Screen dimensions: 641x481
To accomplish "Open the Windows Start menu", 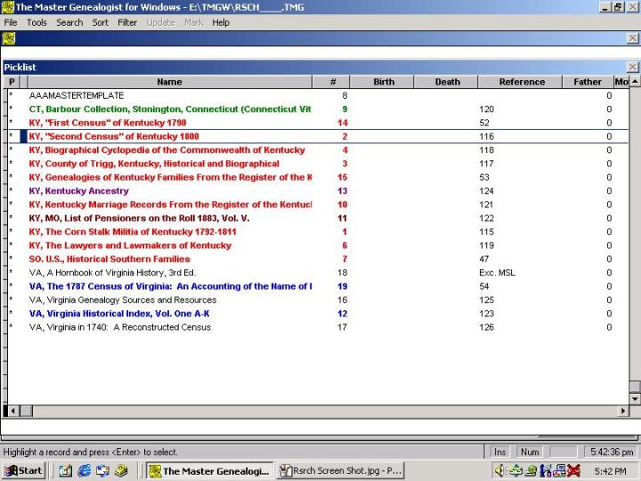I will [24, 471].
